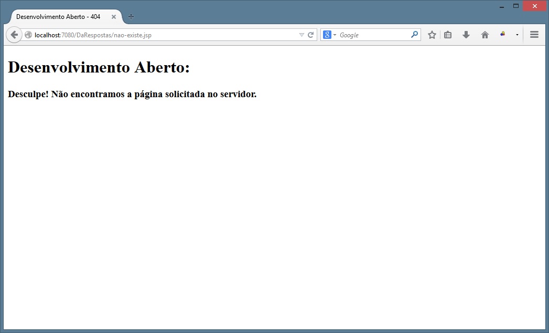This screenshot has height=333, width=549.
Task: Click the search magnifier icon
Action: pyautogui.click(x=414, y=35)
